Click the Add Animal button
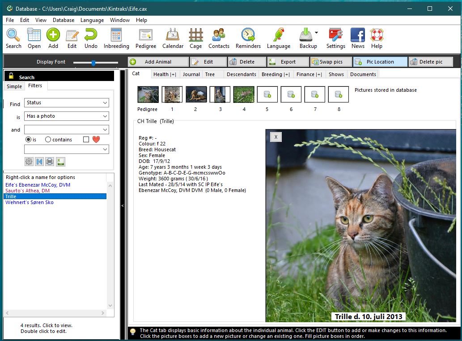Viewport: 462px width, 341px height. 158,62
